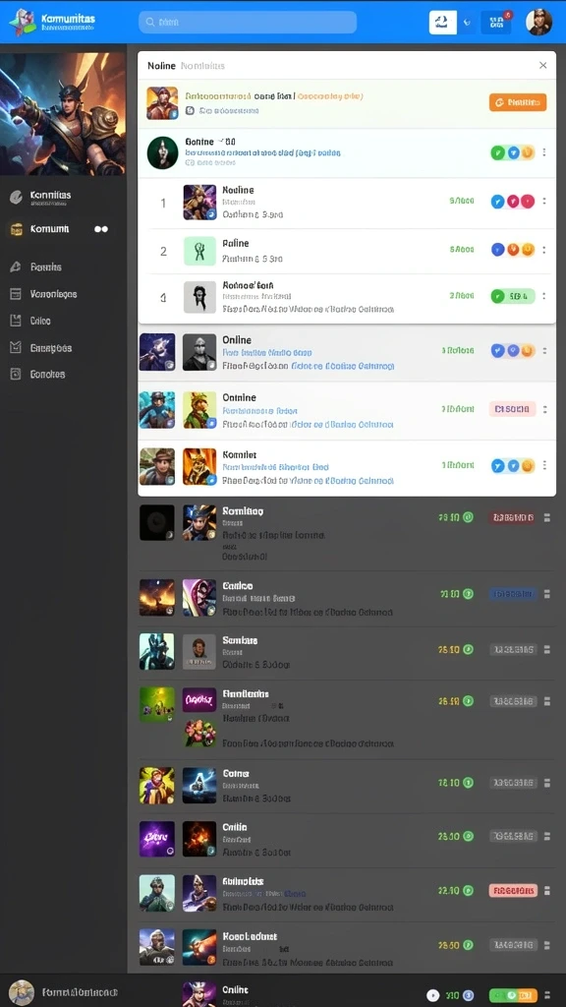The image size is (566, 1007).
Task: Click the pencil icon of sidebar Fomite
Action: click(16, 267)
